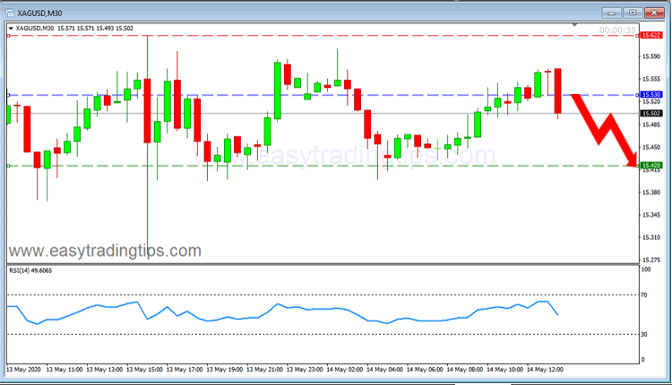Click the black 15.502 current price tag
The image size is (672, 385).
(650, 114)
